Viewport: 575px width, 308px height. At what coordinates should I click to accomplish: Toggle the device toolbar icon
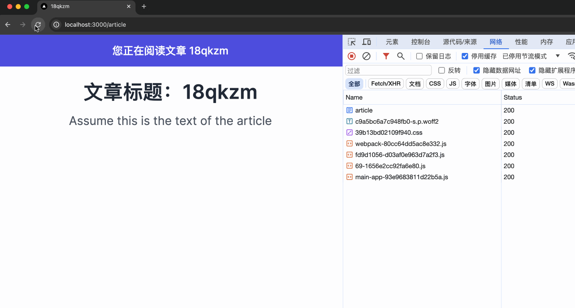click(x=367, y=42)
